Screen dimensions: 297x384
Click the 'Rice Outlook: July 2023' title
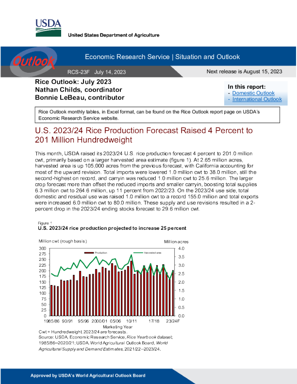coord(73,82)
